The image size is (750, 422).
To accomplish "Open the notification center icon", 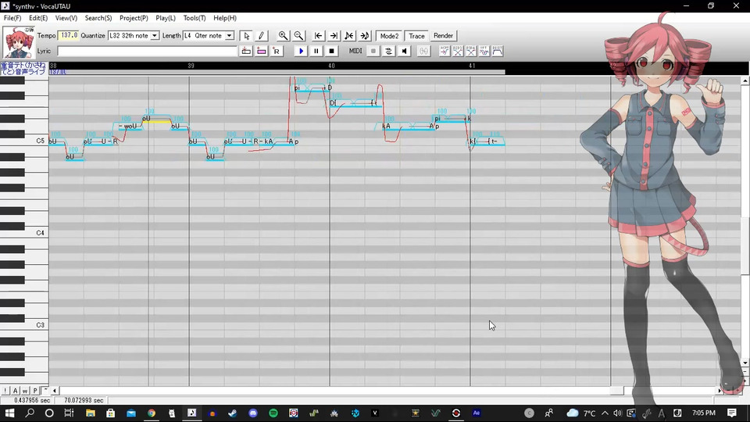I will 732,413.
